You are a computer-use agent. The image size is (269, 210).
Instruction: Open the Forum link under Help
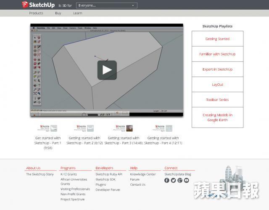click(135, 179)
